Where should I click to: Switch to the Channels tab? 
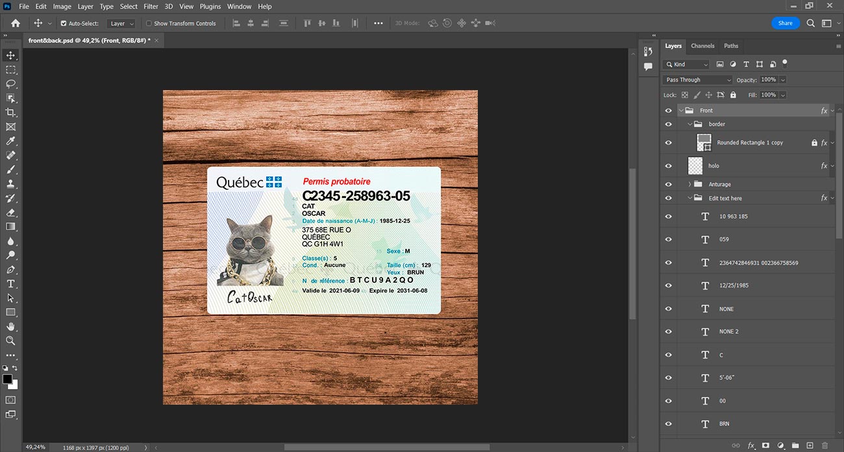702,46
